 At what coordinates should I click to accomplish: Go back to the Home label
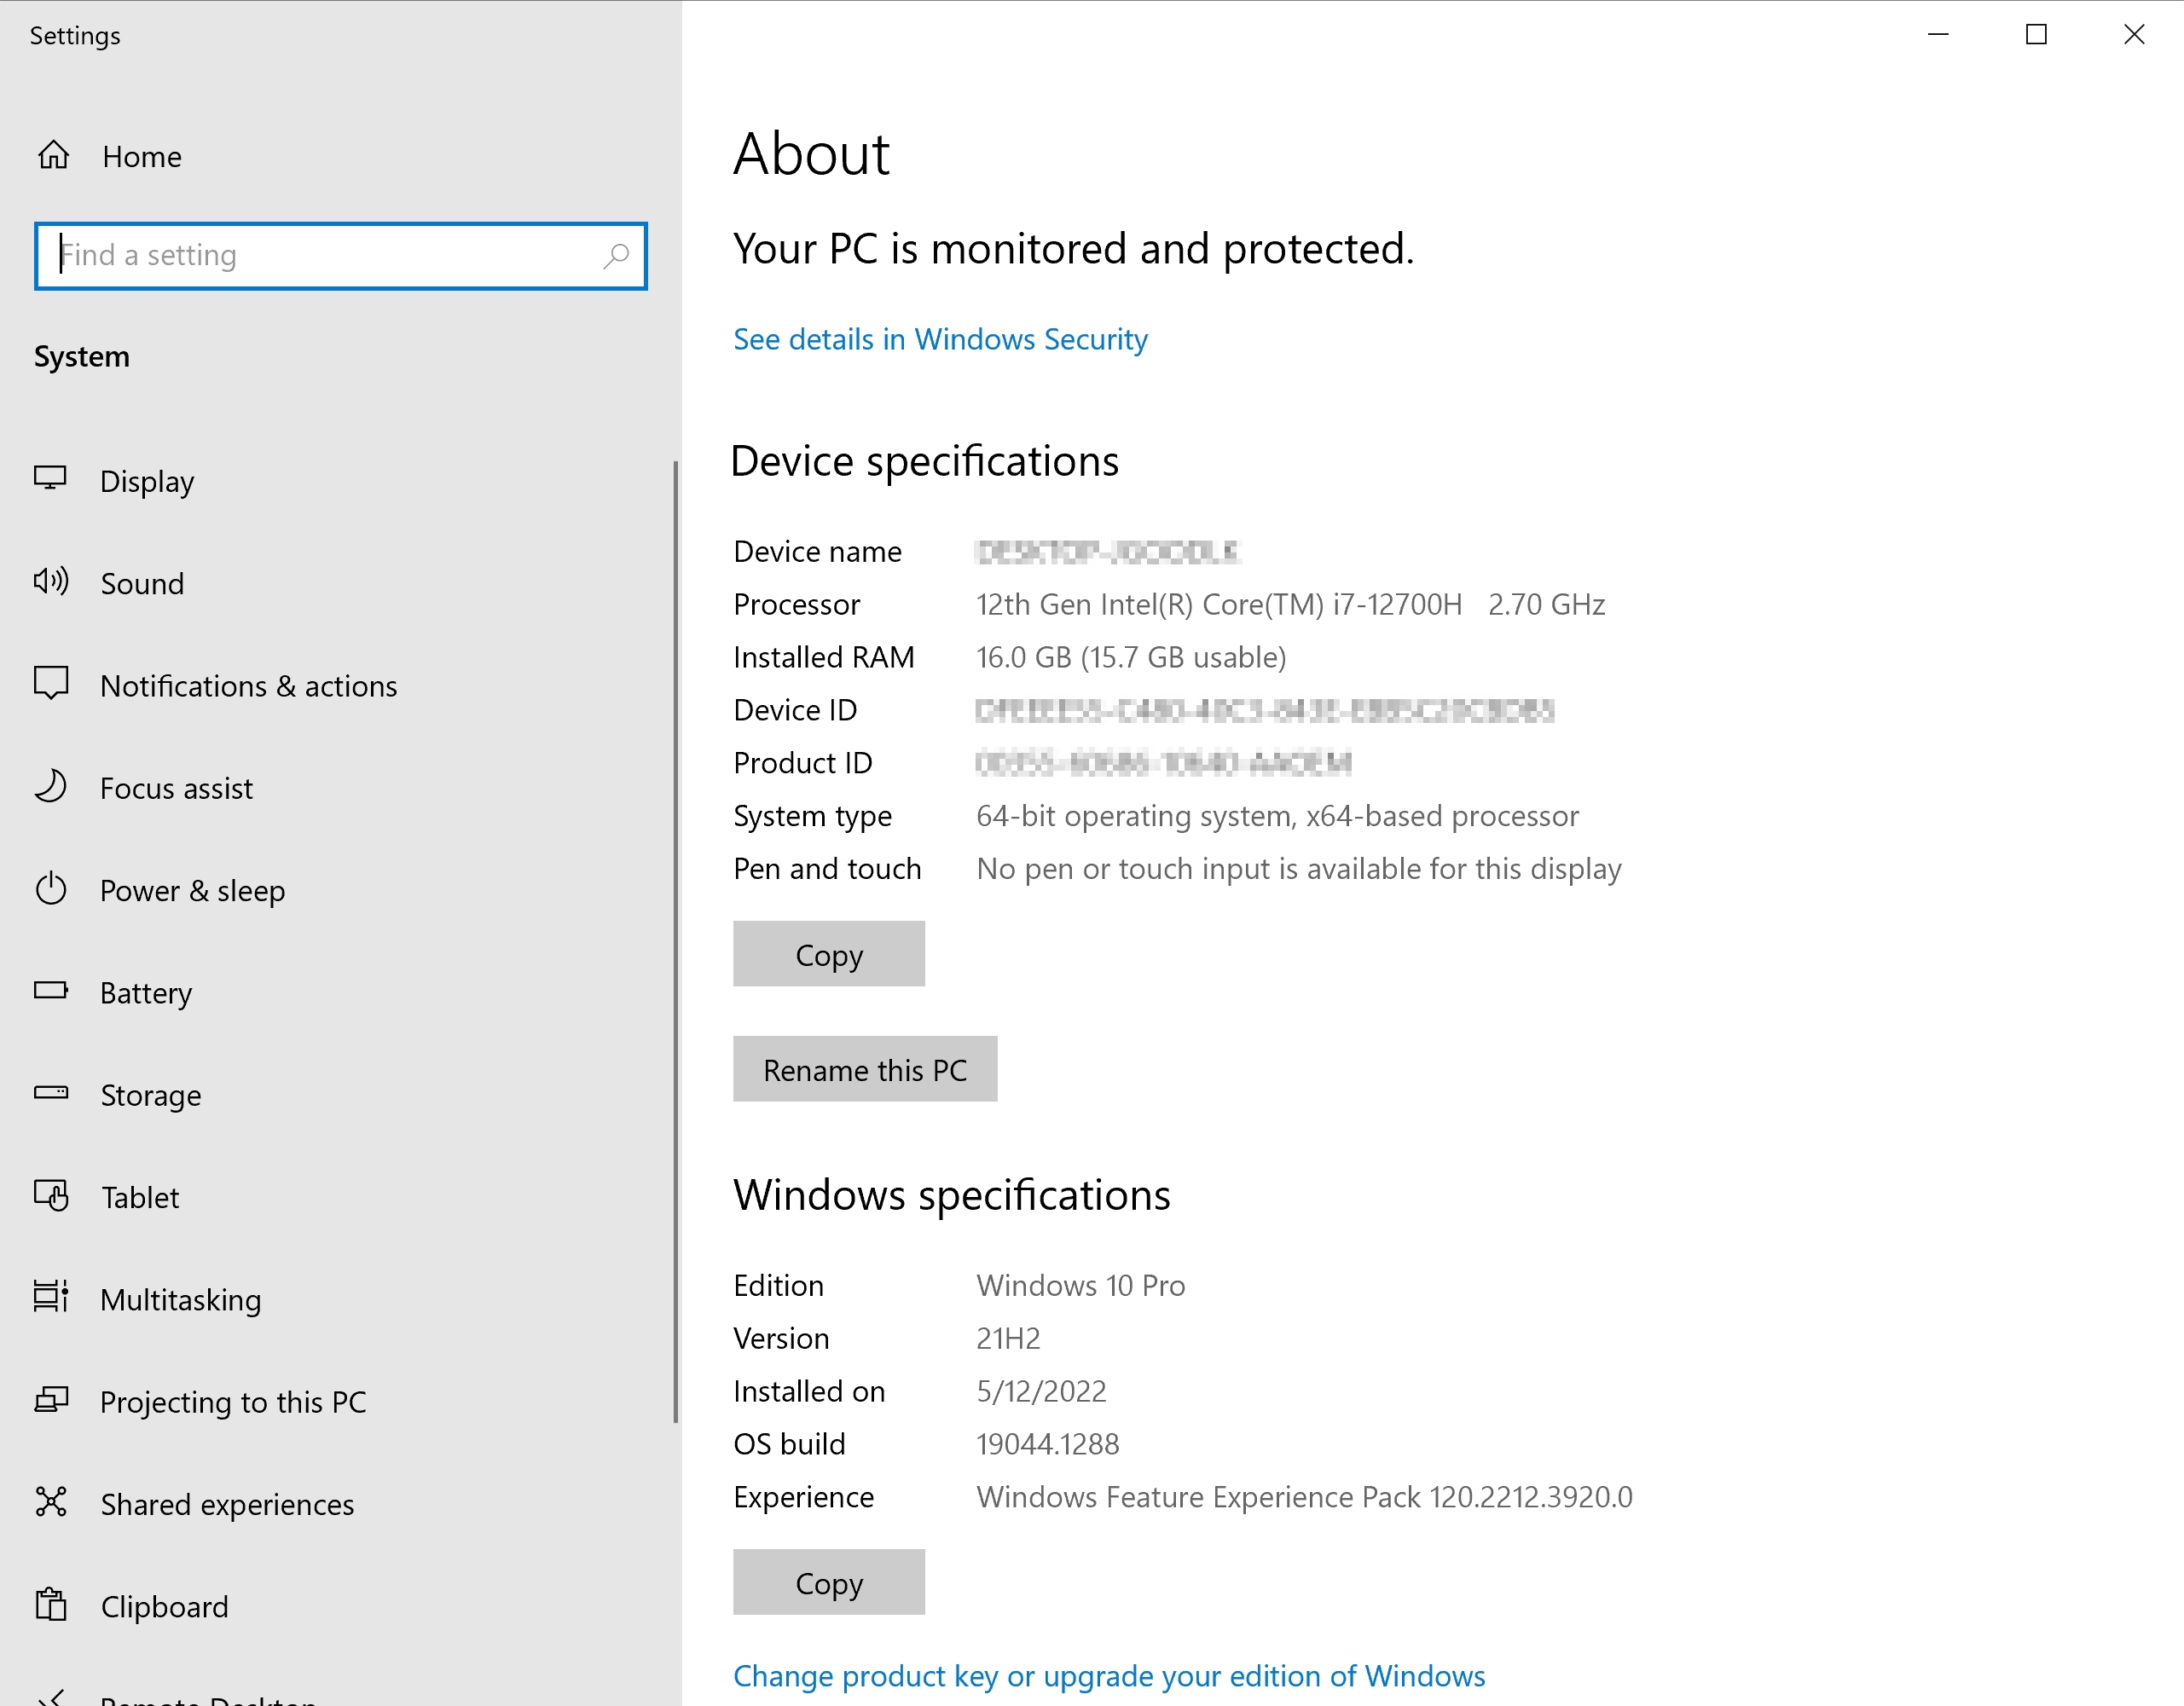(x=142, y=156)
